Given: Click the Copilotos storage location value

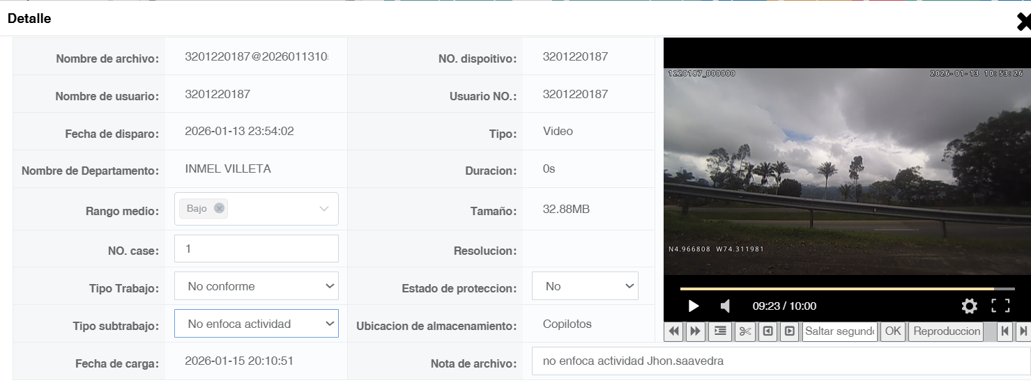Looking at the screenshot, I should tap(567, 324).
